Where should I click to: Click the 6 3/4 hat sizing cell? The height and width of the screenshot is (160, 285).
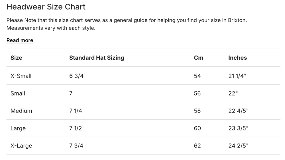(x=76, y=76)
